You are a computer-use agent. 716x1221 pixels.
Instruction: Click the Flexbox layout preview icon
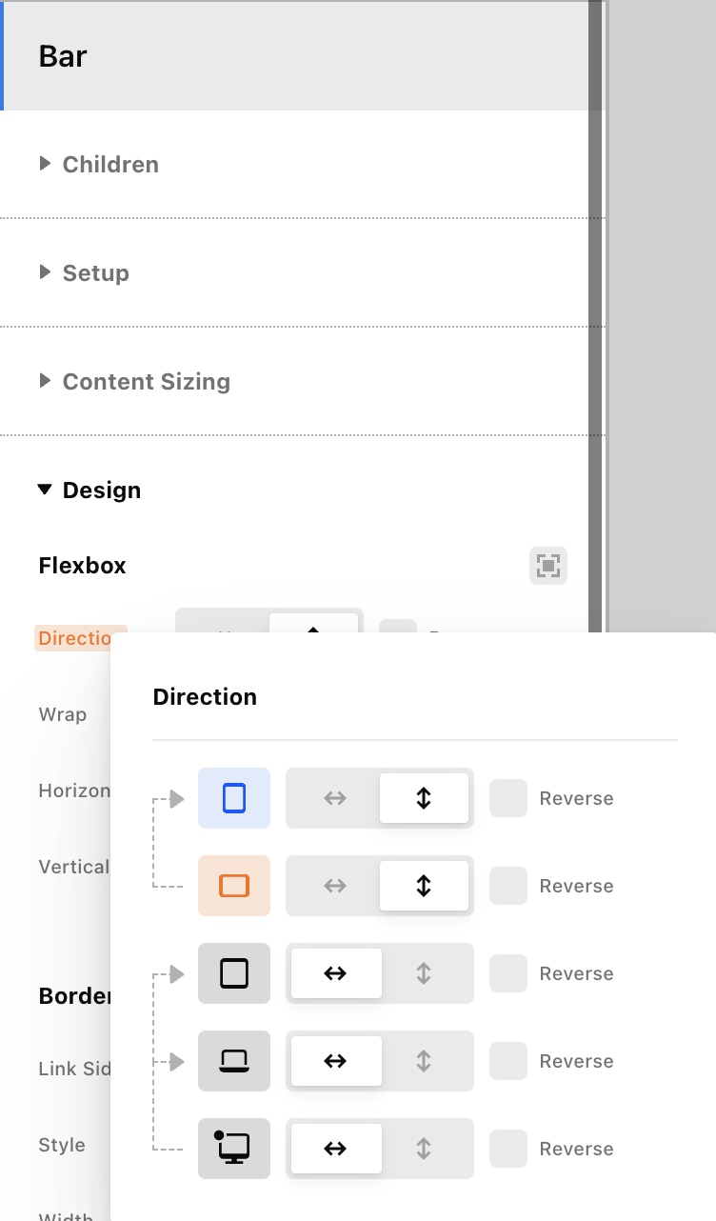coord(548,566)
